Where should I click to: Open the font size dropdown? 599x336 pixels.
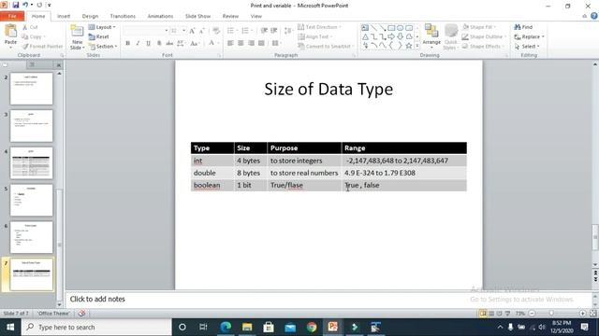[x=183, y=31]
